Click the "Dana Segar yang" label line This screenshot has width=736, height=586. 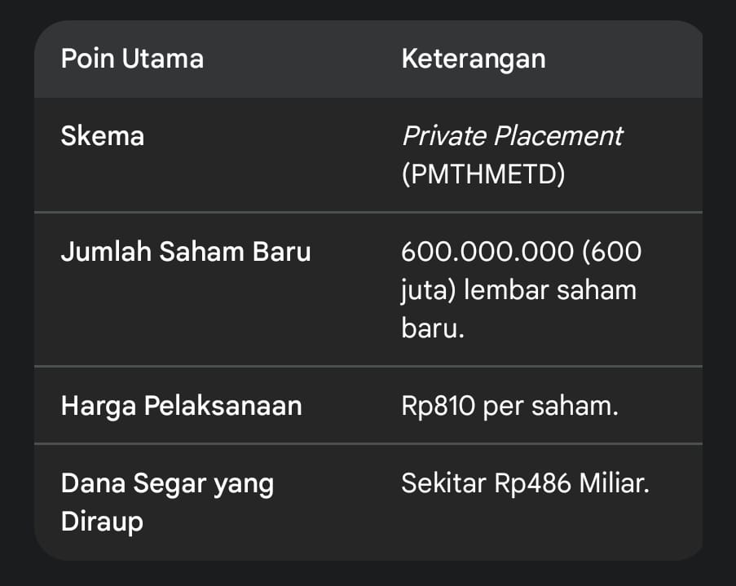(167, 483)
